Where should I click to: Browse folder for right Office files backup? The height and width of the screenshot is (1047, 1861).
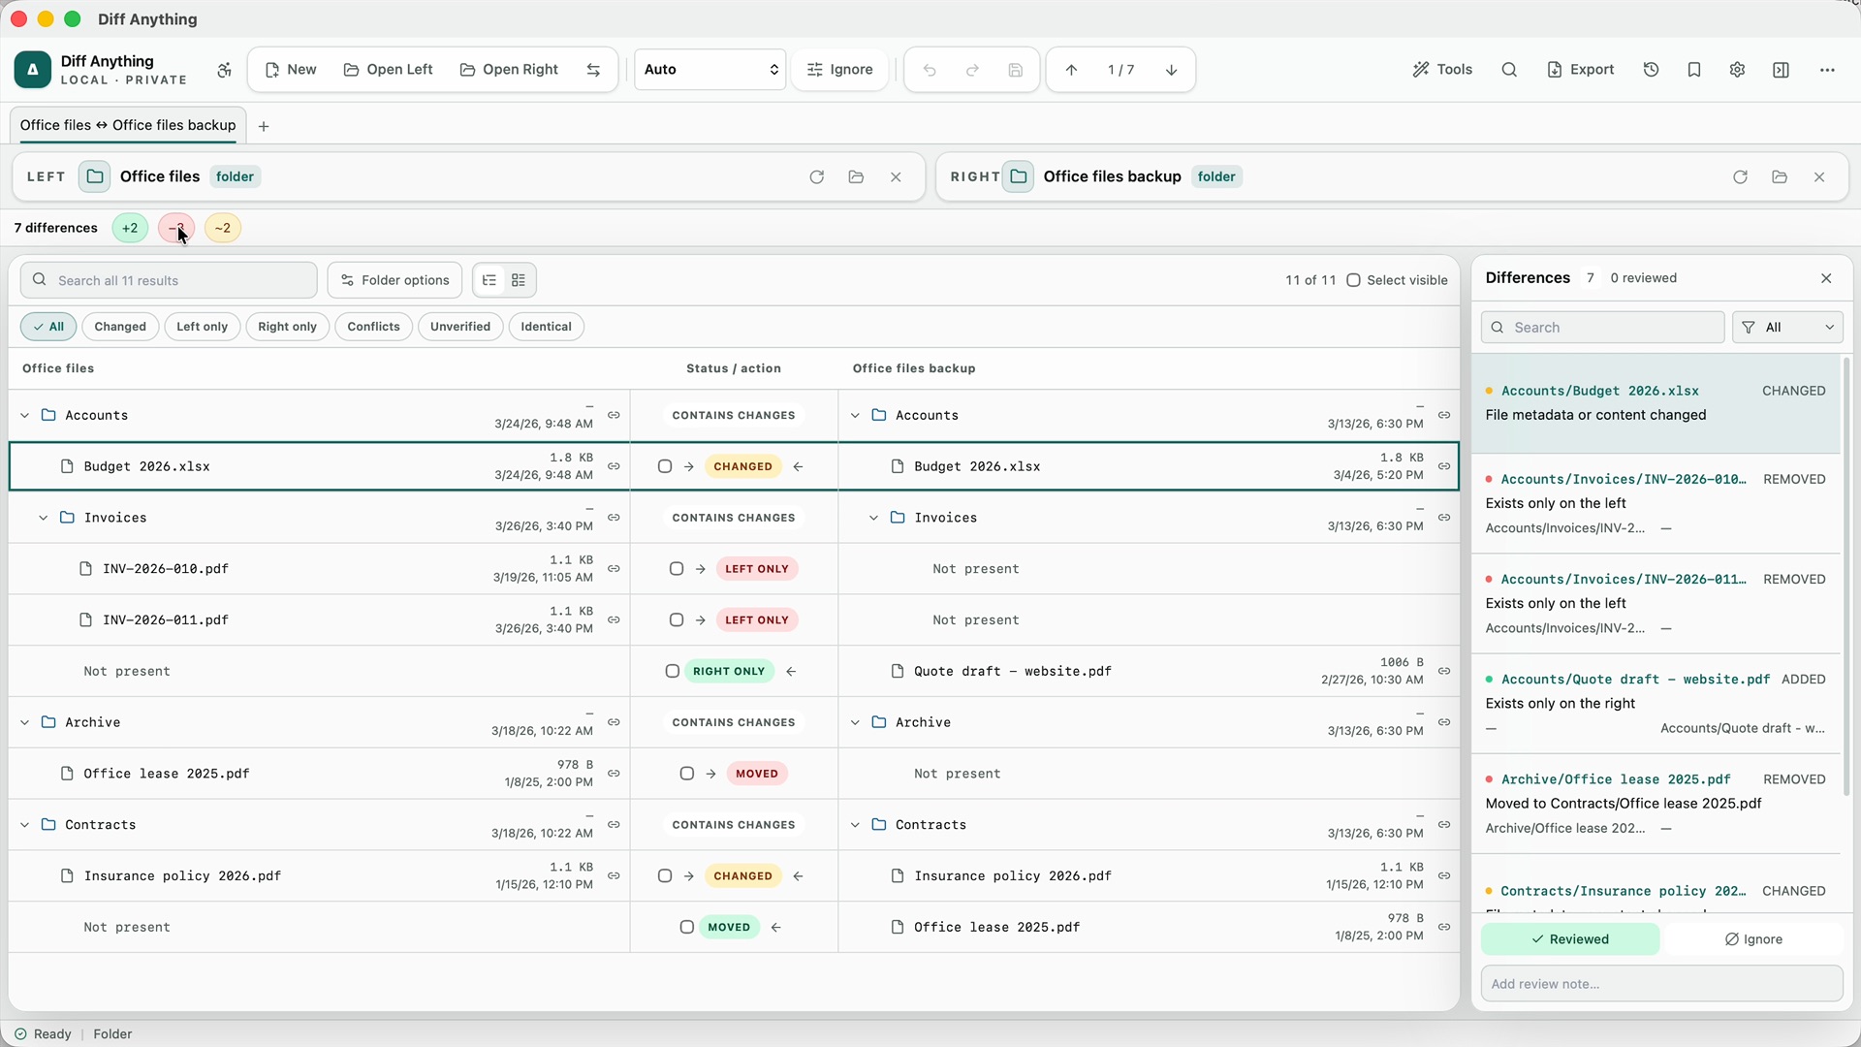tap(1780, 176)
